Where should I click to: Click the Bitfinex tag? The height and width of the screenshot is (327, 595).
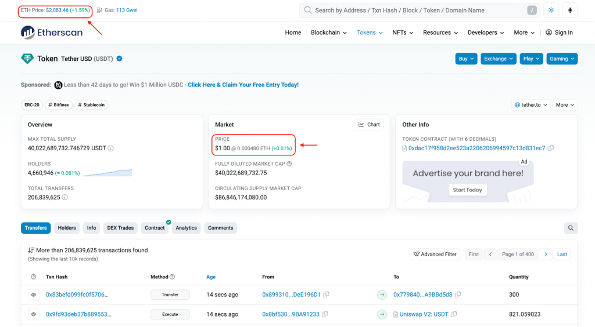59,105
